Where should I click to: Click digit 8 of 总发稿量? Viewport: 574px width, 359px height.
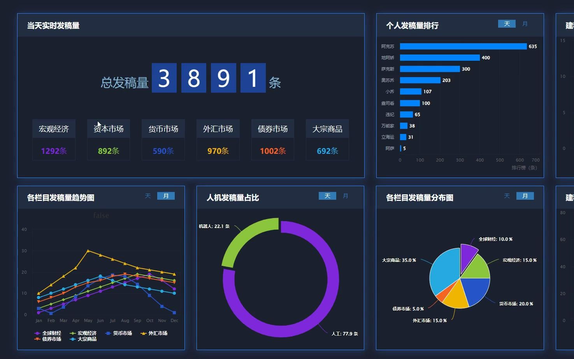(x=194, y=78)
